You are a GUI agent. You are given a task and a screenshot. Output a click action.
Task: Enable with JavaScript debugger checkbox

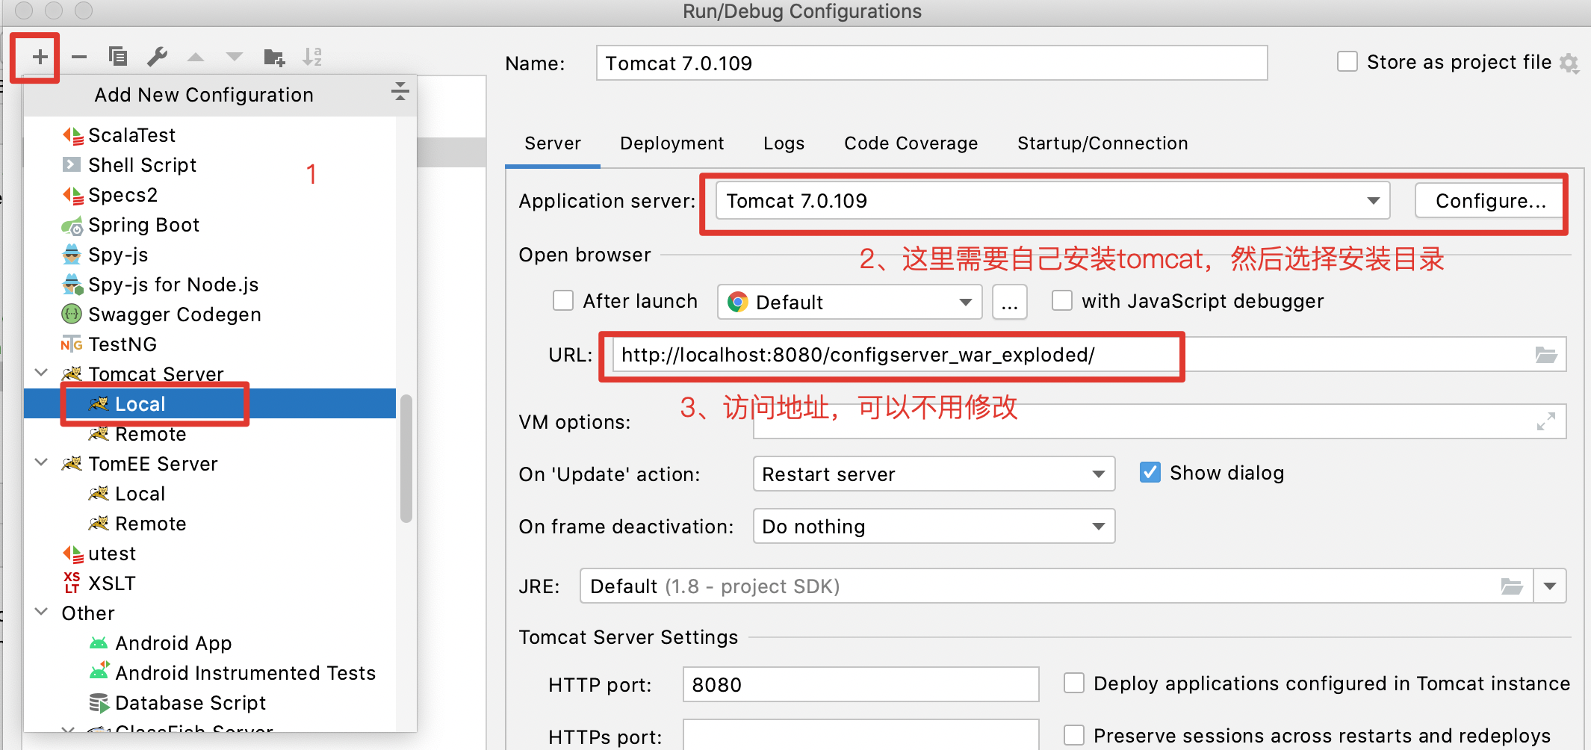point(1062,301)
